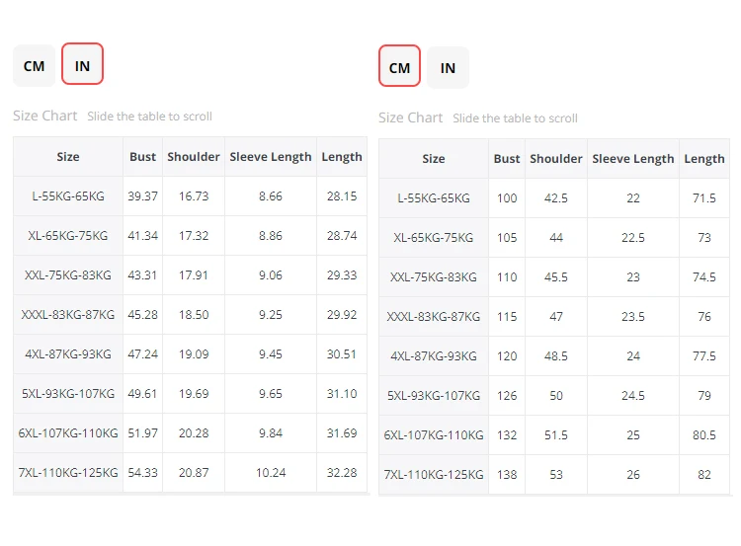
Task: Click sleeve length value 9.06
Action: [x=271, y=274]
